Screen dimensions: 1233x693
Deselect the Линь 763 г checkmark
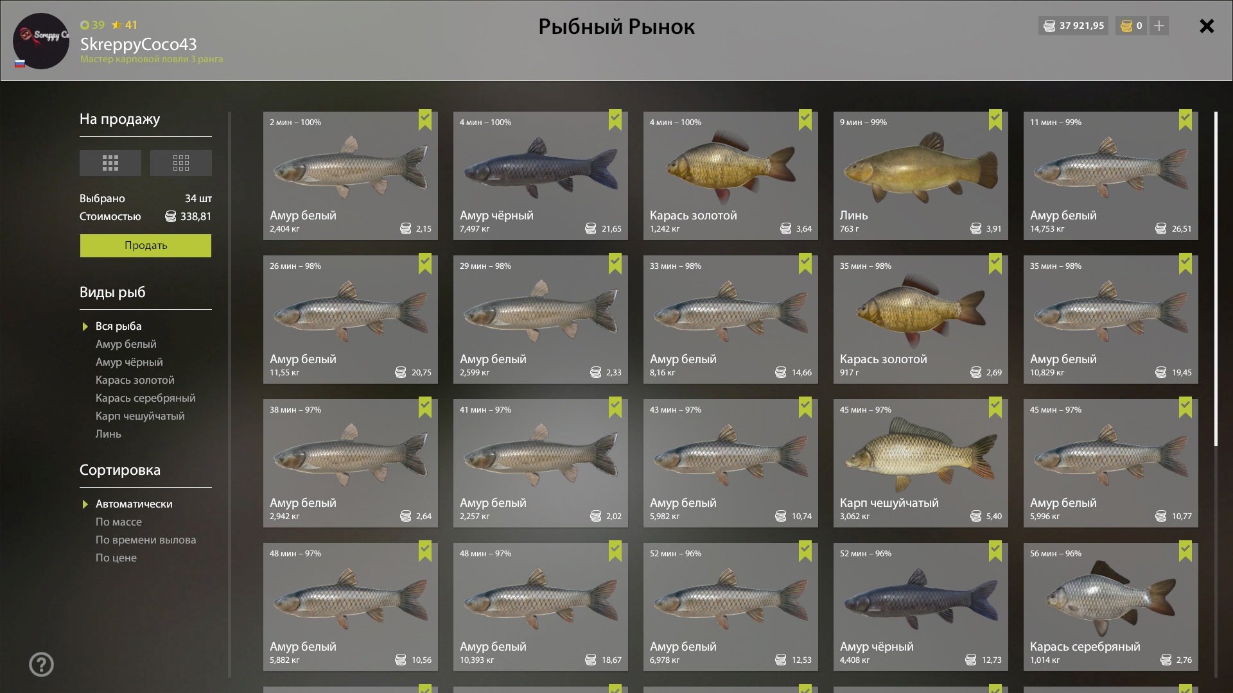tap(995, 120)
